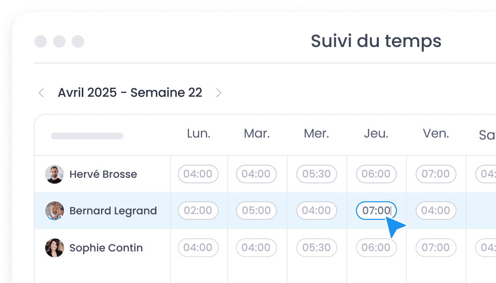Edit Hervé Brosse's Friday 07:00 entry

(x=435, y=174)
